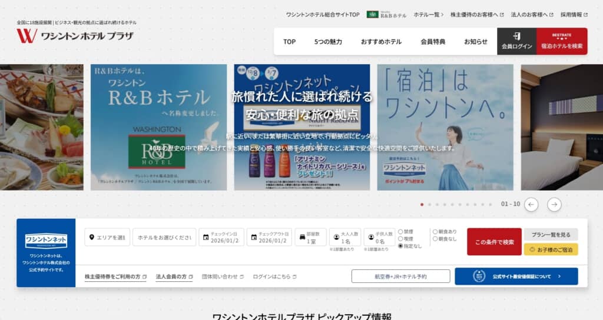Go to the previous carousel slide arrow
The width and height of the screenshot is (603, 320).
[531, 204]
